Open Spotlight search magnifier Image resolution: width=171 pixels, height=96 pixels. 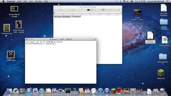[x=168, y=1]
